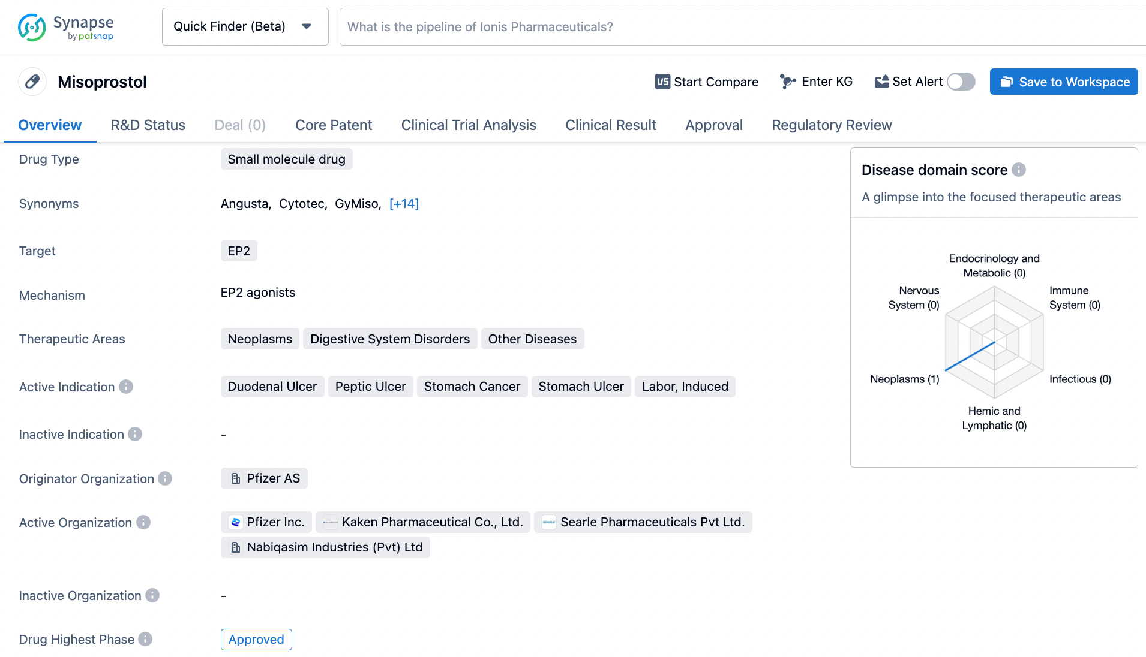Click info icon beside Disease domain score

coord(1019,170)
